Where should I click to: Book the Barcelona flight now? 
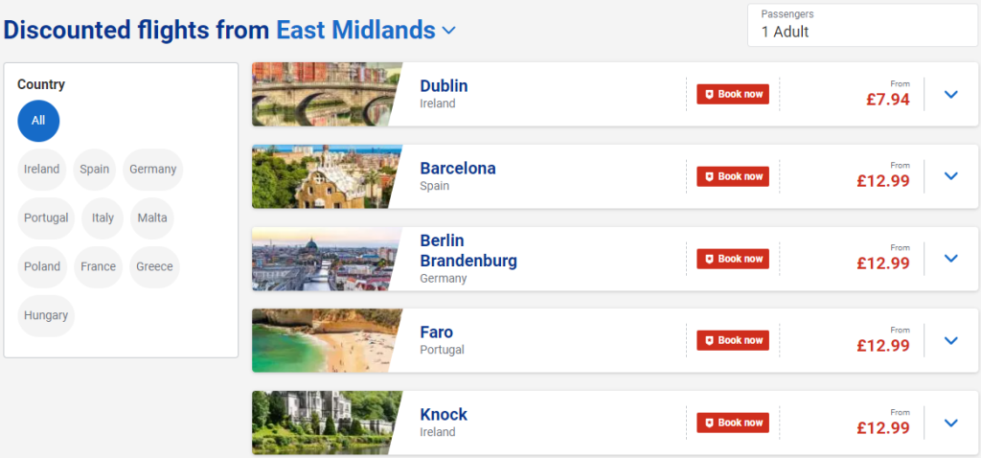tap(733, 176)
